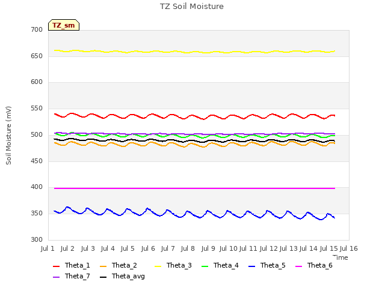Select Theta_7 legend entry
Image resolution: width=385 pixels, height=288 pixels.
coord(71,276)
